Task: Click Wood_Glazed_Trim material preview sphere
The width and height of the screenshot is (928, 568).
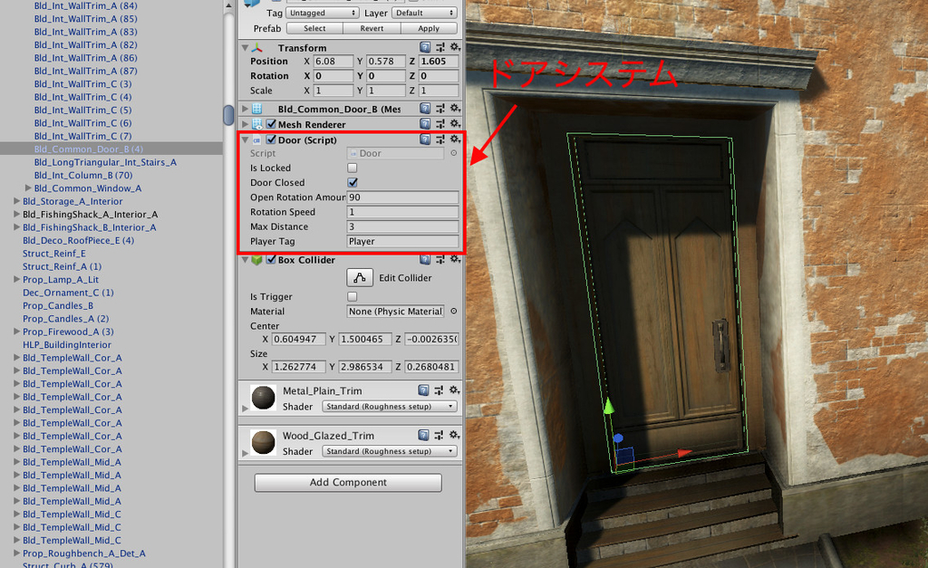Action: (x=264, y=442)
